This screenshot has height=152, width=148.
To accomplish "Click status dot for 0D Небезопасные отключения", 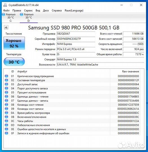I will (6, 125).
